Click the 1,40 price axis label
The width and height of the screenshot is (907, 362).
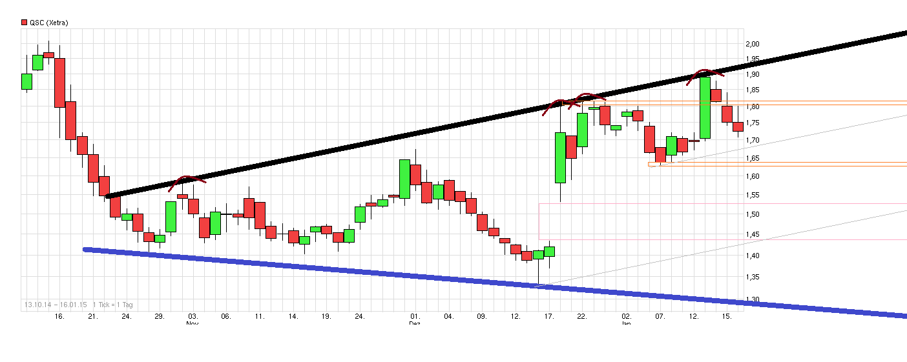pyautogui.click(x=753, y=256)
